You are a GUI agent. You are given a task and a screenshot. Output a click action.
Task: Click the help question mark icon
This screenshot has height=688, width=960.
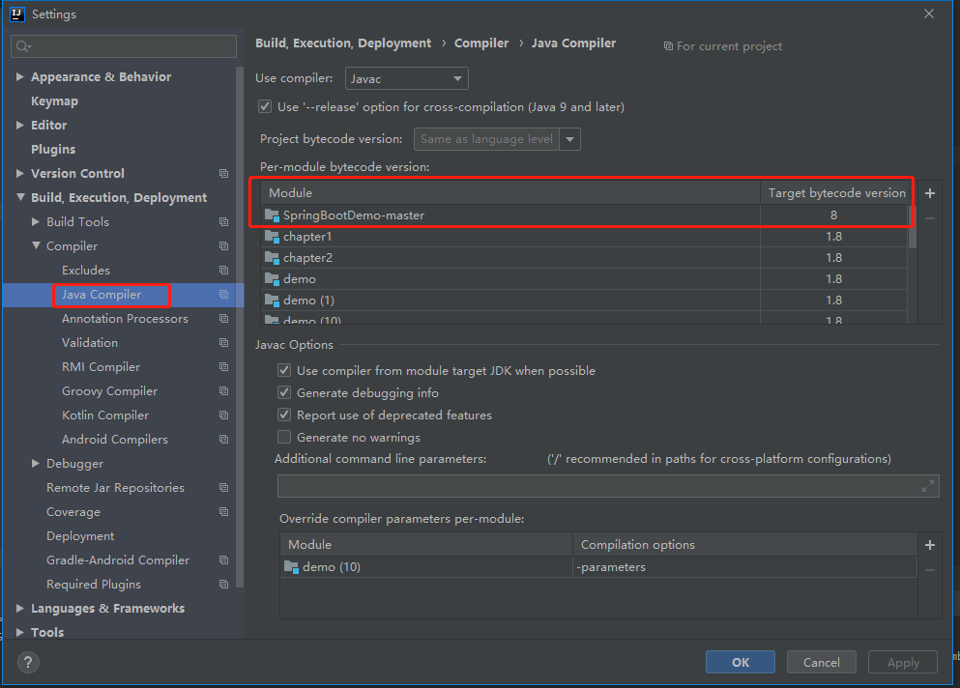[29, 663]
